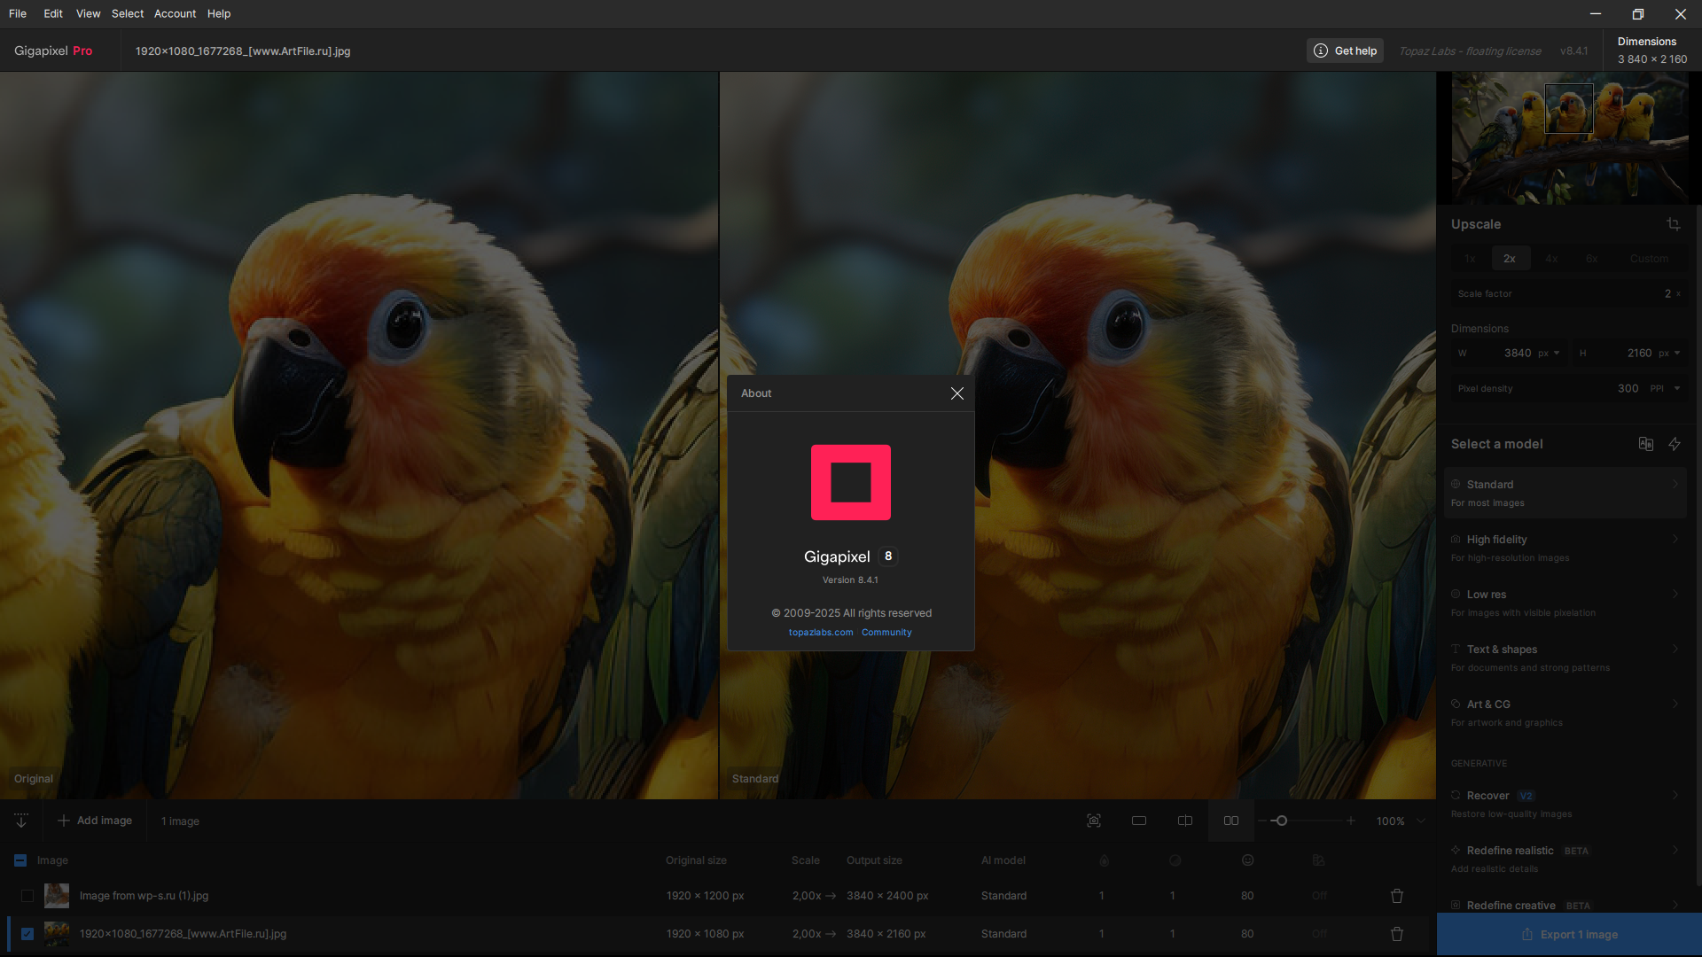
Task: Switch to the side-by-side view icon
Action: click(1231, 821)
